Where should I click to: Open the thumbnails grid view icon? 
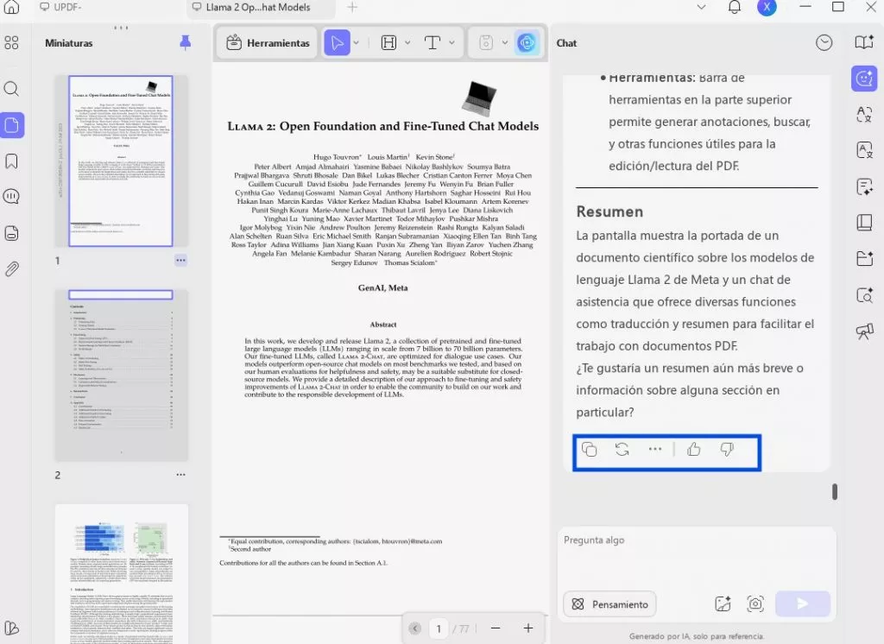pos(11,43)
